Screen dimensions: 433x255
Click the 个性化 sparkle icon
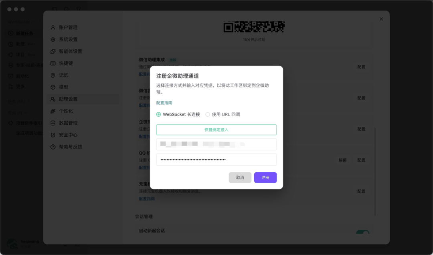tap(53, 111)
